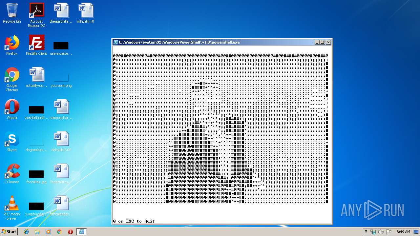Open the Firefox desktop shortcut
The height and width of the screenshot is (236, 420).
[x=12, y=45]
